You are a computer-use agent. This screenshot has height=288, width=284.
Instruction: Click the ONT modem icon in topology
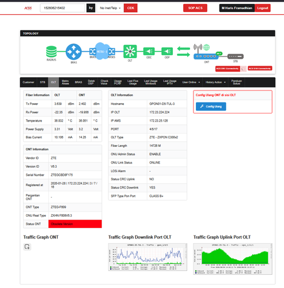tap(206, 56)
